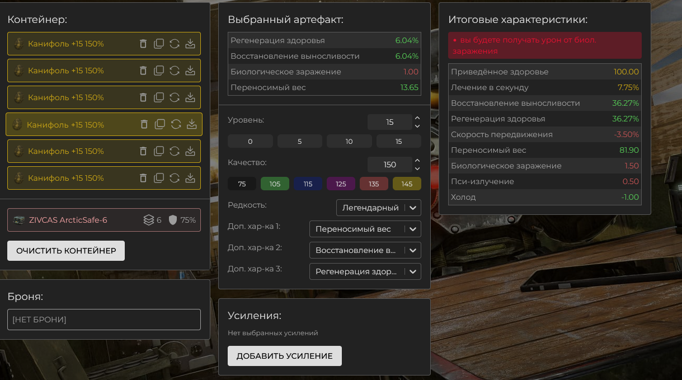Replace the fifth Канифоль artifact with its swap icon
The height and width of the screenshot is (380, 682).
pos(175,151)
